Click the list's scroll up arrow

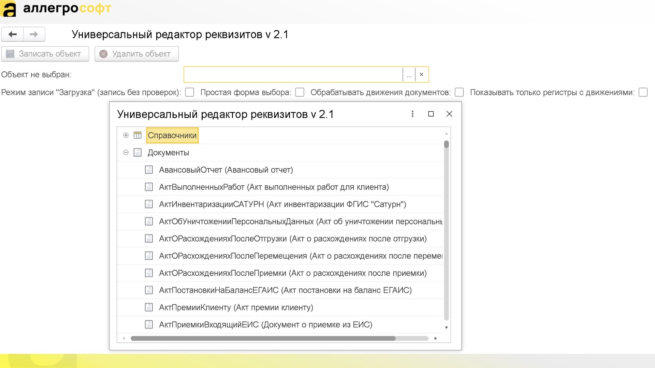(446, 133)
